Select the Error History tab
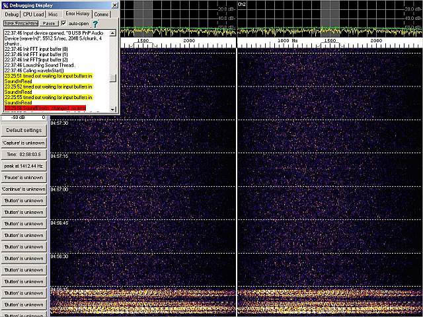The height and width of the screenshot is (317, 423). coord(77,14)
